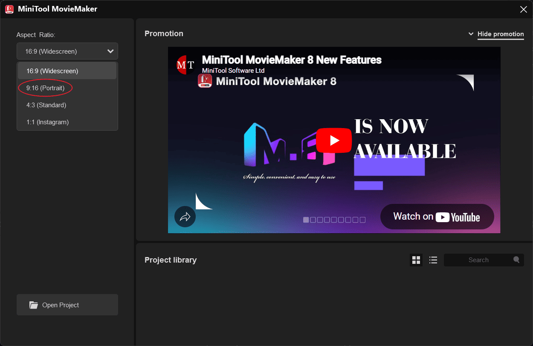Image resolution: width=533 pixels, height=346 pixels.
Task: Switch project library to list view
Action: 433,260
